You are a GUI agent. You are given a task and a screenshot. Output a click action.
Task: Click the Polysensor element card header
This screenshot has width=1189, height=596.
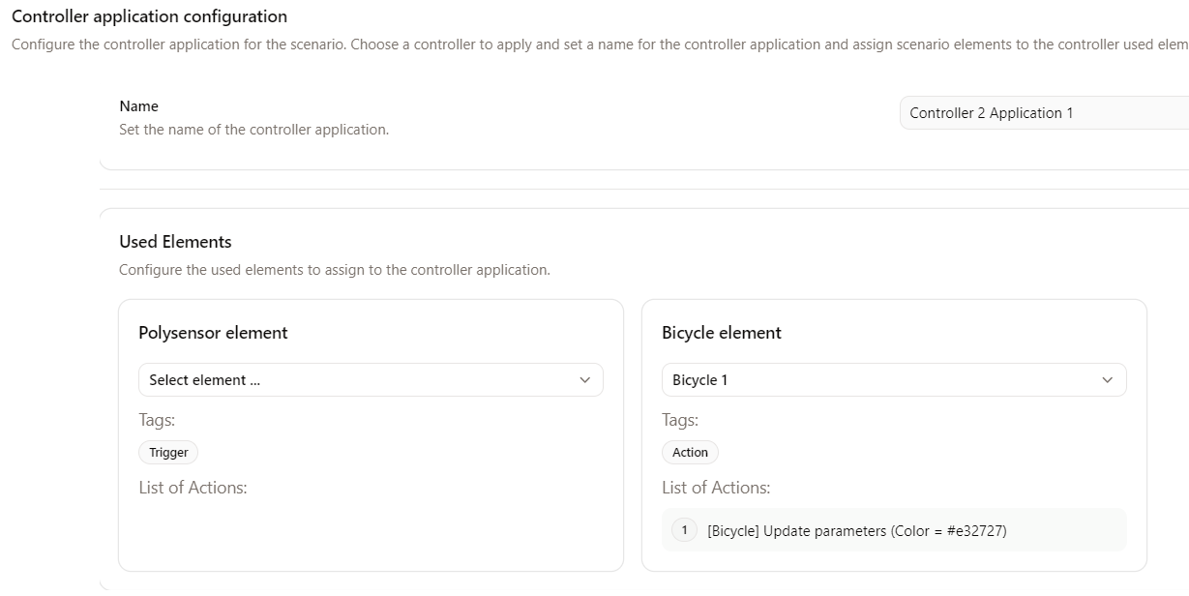[x=213, y=332]
